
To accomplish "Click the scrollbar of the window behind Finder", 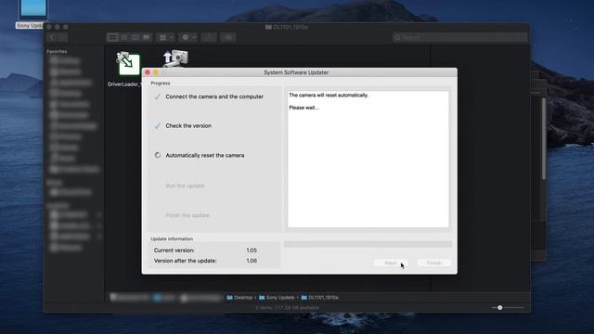I will point(544,138).
